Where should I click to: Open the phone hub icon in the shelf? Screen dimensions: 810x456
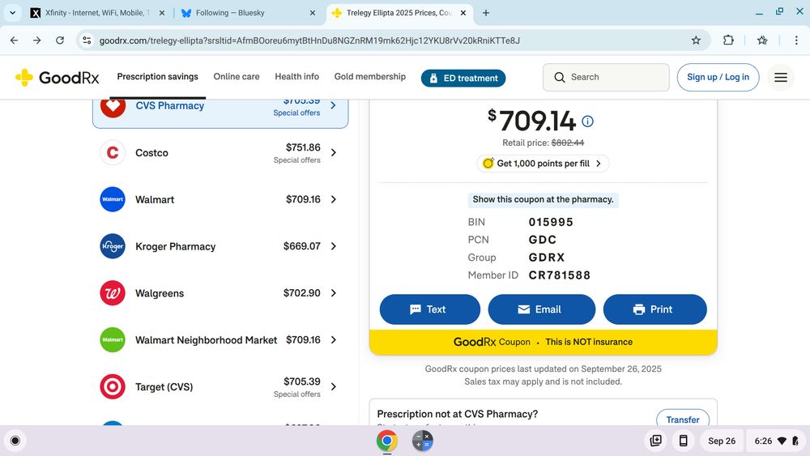click(683, 441)
